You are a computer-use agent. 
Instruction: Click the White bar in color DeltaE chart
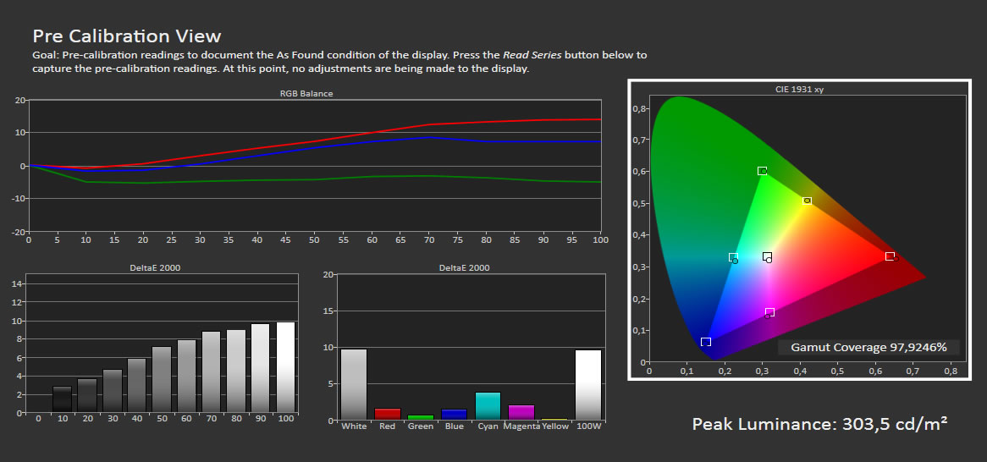[x=354, y=385]
